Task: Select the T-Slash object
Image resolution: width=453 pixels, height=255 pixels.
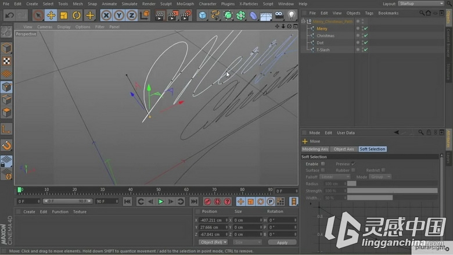Action: click(323, 50)
